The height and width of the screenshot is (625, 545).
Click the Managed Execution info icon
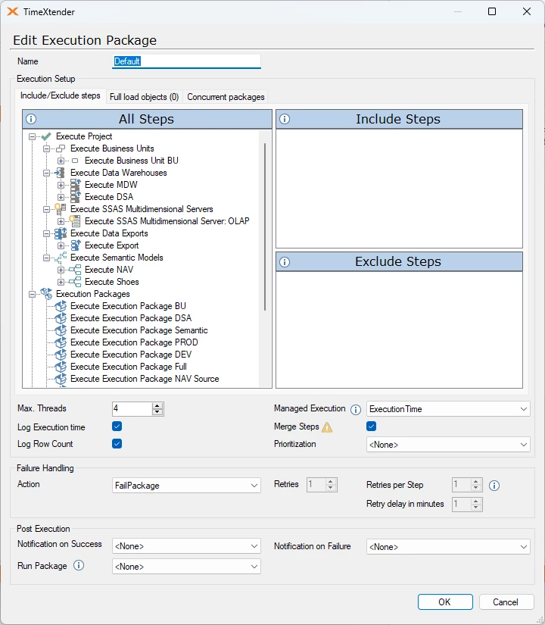coord(356,409)
